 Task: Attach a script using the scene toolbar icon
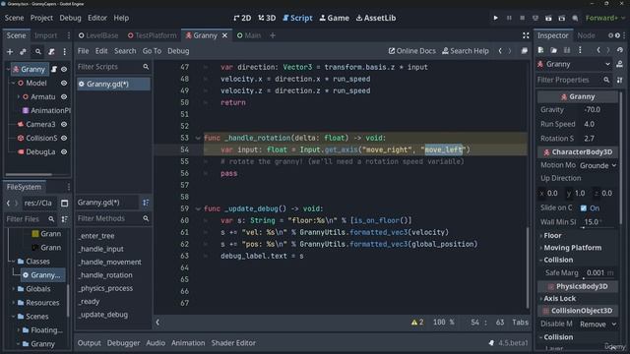[x=51, y=52]
